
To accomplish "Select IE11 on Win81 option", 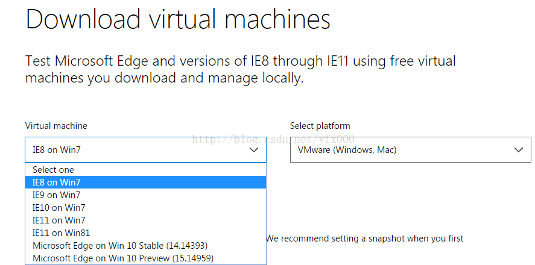I will pyautogui.click(x=145, y=232).
